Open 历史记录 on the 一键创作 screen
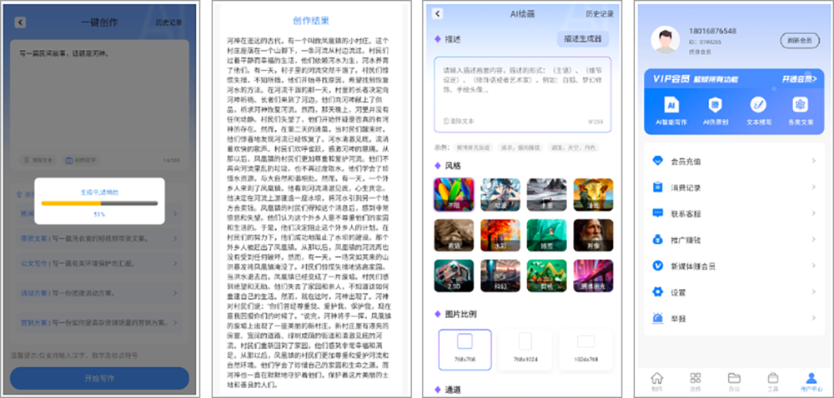 click(x=168, y=22)
